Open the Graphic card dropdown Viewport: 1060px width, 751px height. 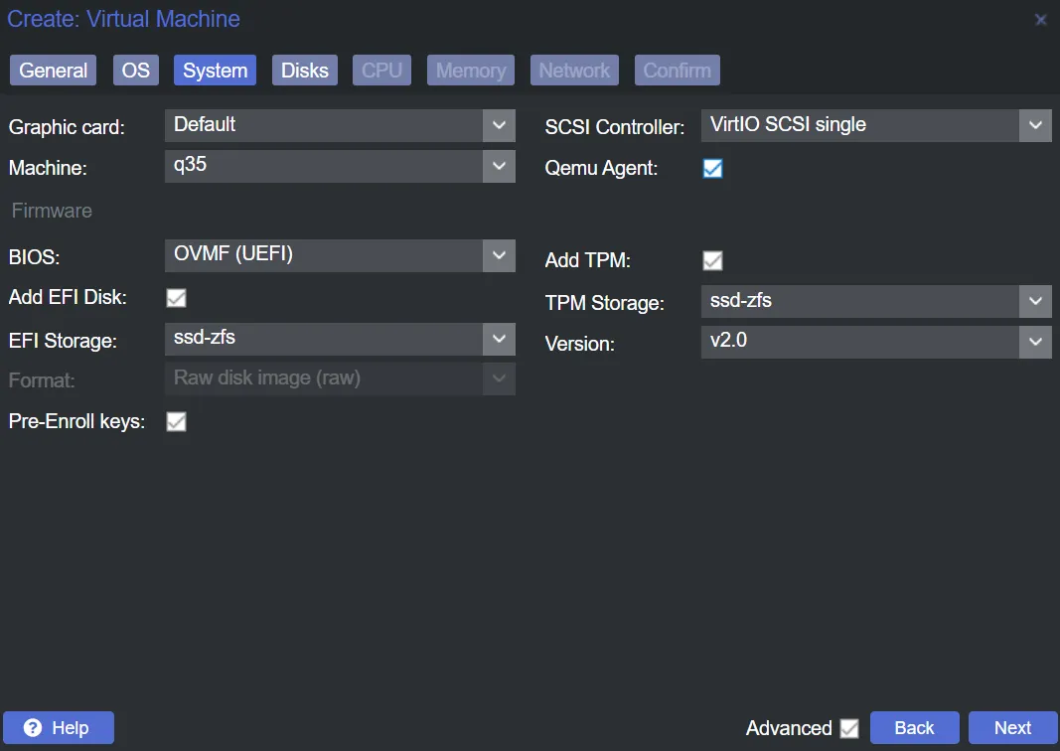point(499,125)
